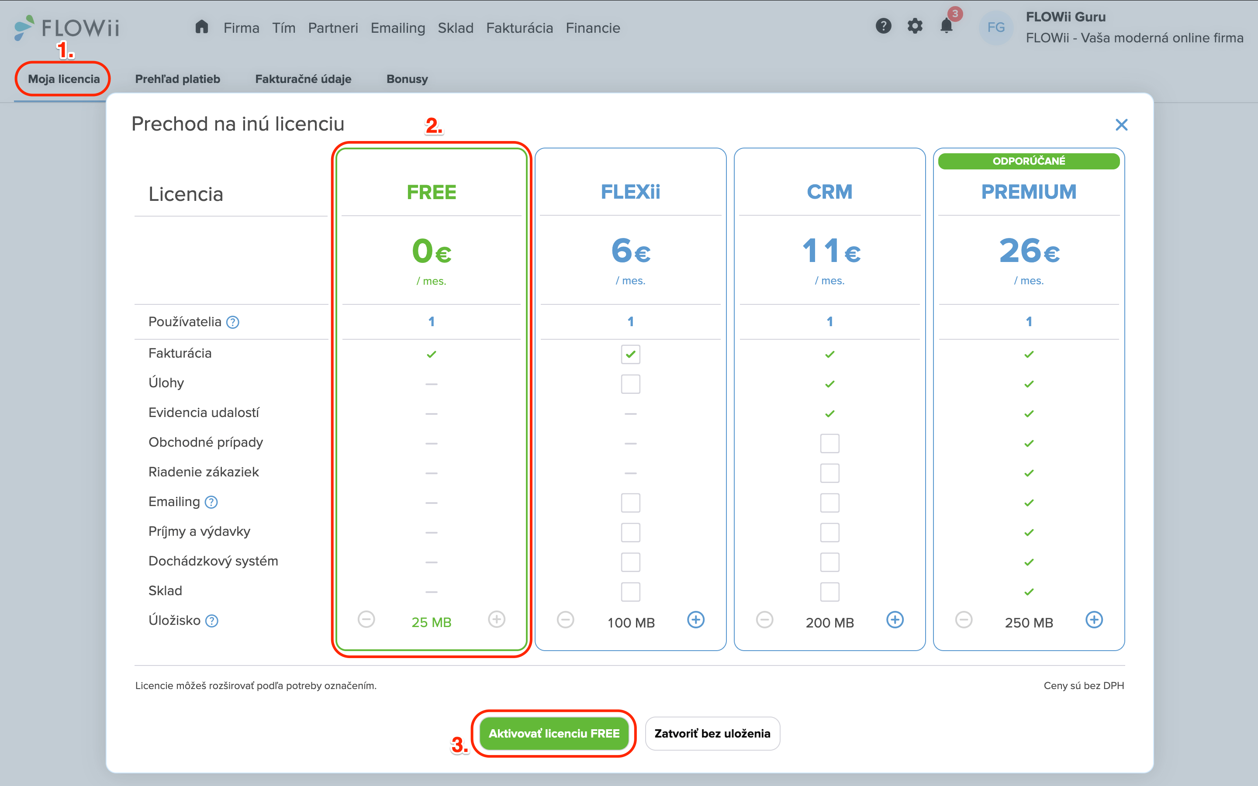
Task: Switch to Moja licencia tab
Action: (x=63, y=79)
